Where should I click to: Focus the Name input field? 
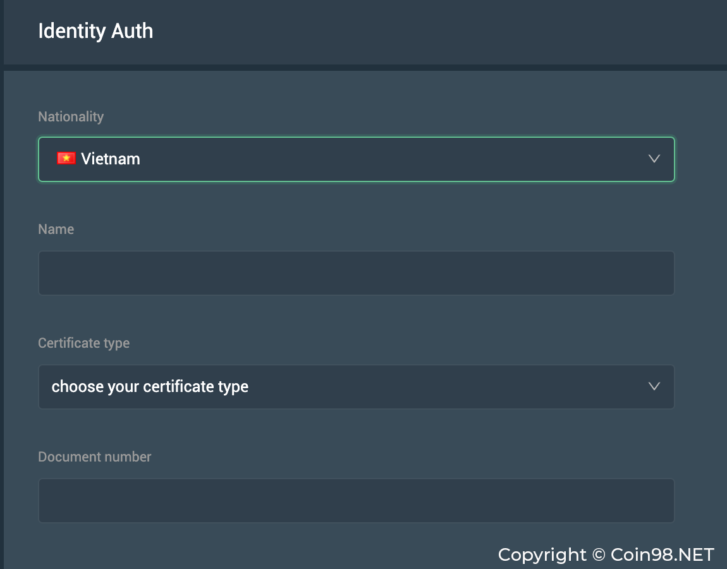[x=356, y=273]
